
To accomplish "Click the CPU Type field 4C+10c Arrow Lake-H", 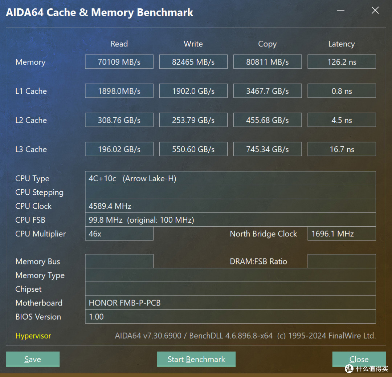I will (x=230, y=178).
